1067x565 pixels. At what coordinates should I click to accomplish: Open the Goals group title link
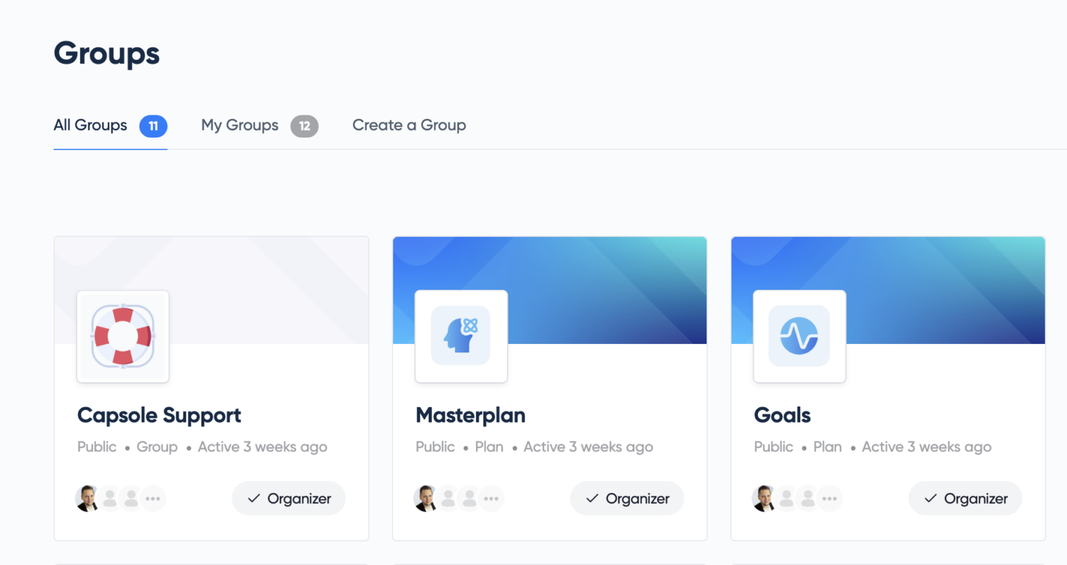coord(782,415)
